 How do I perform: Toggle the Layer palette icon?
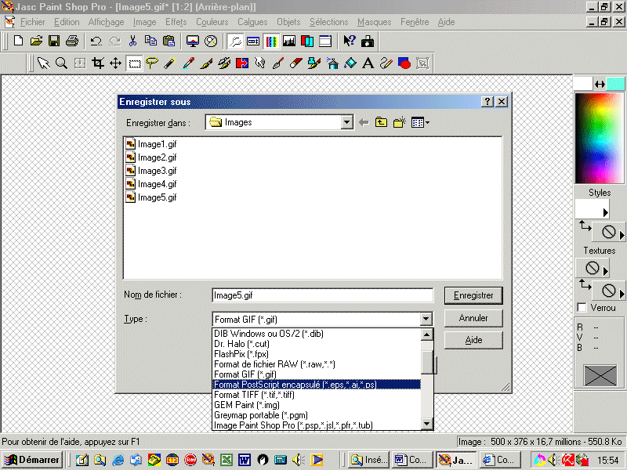coord(307,41)
